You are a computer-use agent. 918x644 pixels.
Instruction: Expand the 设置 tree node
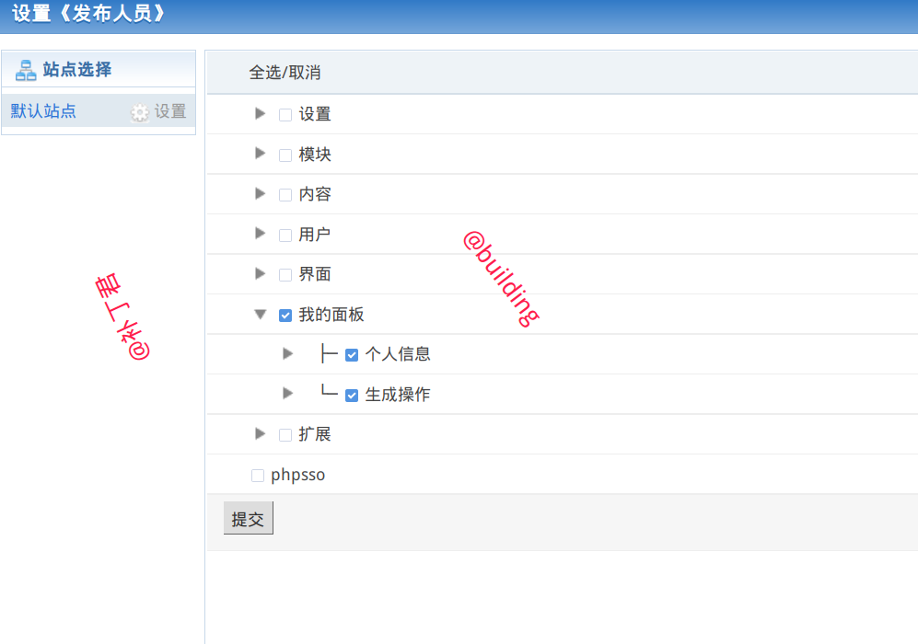click(x=260, y=114)
